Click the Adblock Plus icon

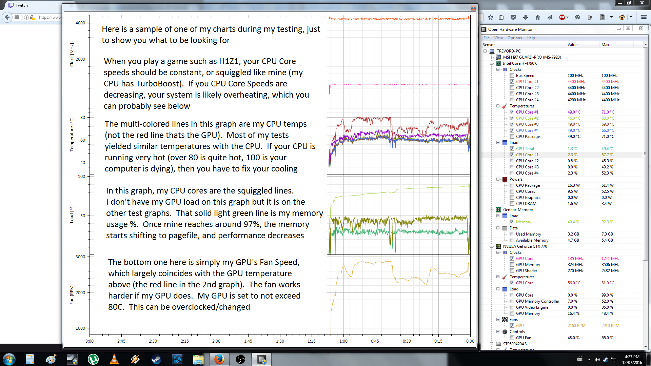pos(562,17)
